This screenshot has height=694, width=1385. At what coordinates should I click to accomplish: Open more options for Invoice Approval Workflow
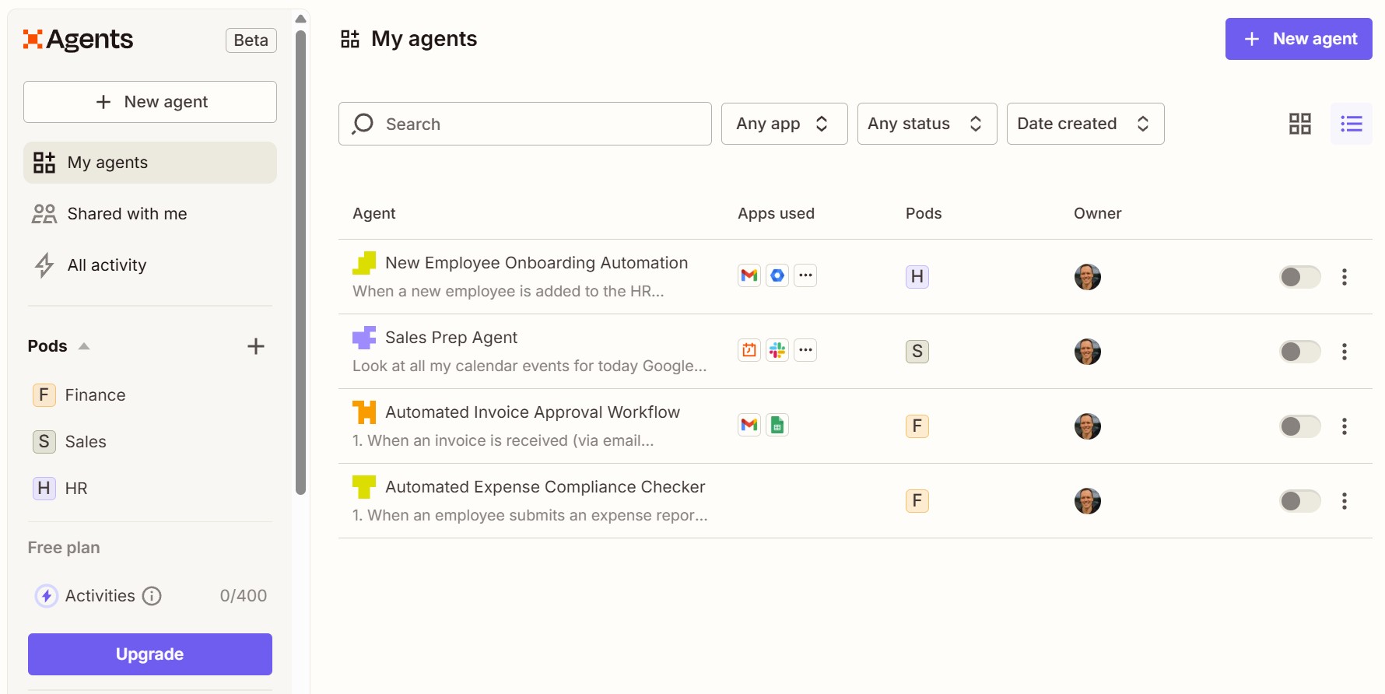coord(1345,426)
